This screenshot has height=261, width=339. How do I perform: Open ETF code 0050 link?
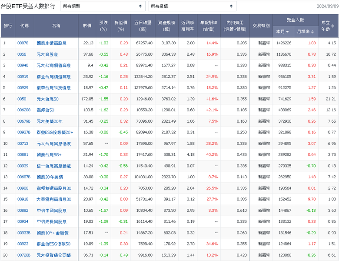(22, 99)
